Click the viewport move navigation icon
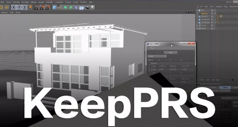 186,13
